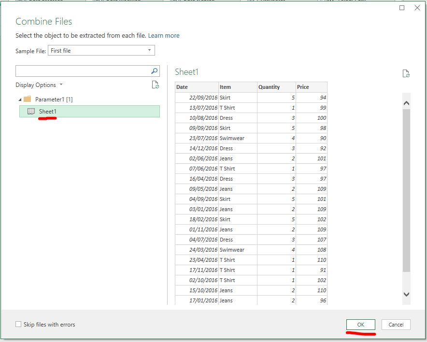Click the search magnifier icon in navigator

click(x=155, y=71)
